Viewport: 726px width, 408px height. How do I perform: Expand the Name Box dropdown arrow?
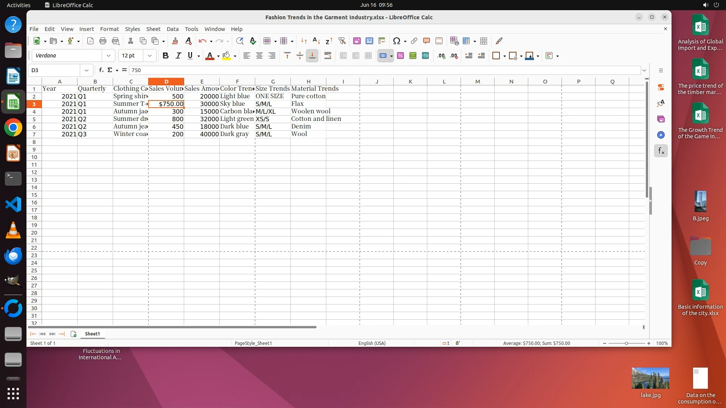[87, 70]
